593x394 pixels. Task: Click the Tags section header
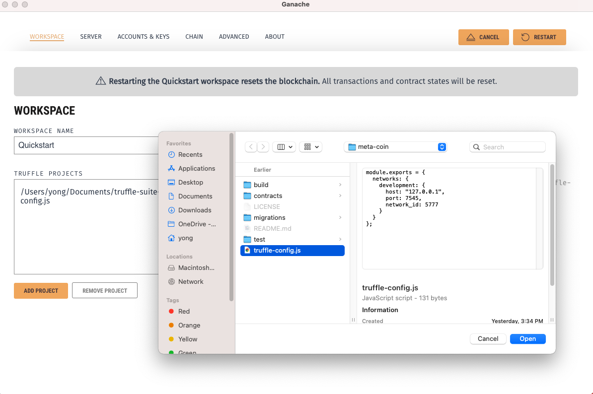tap(172, 300)
